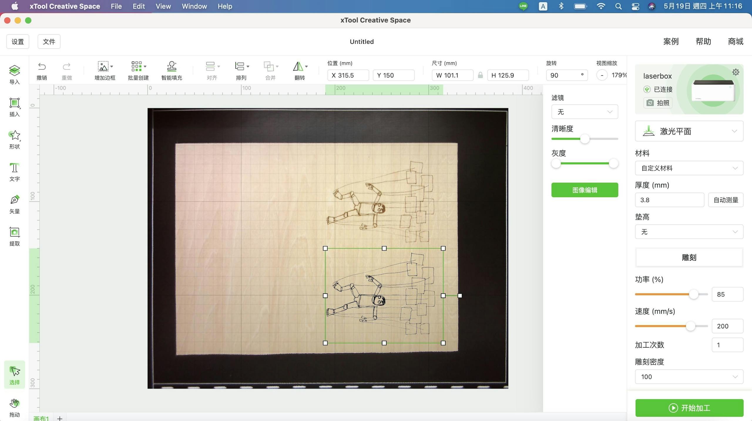
Task: Click the 功率 power slider handle
Action: (x=694, y=294)
